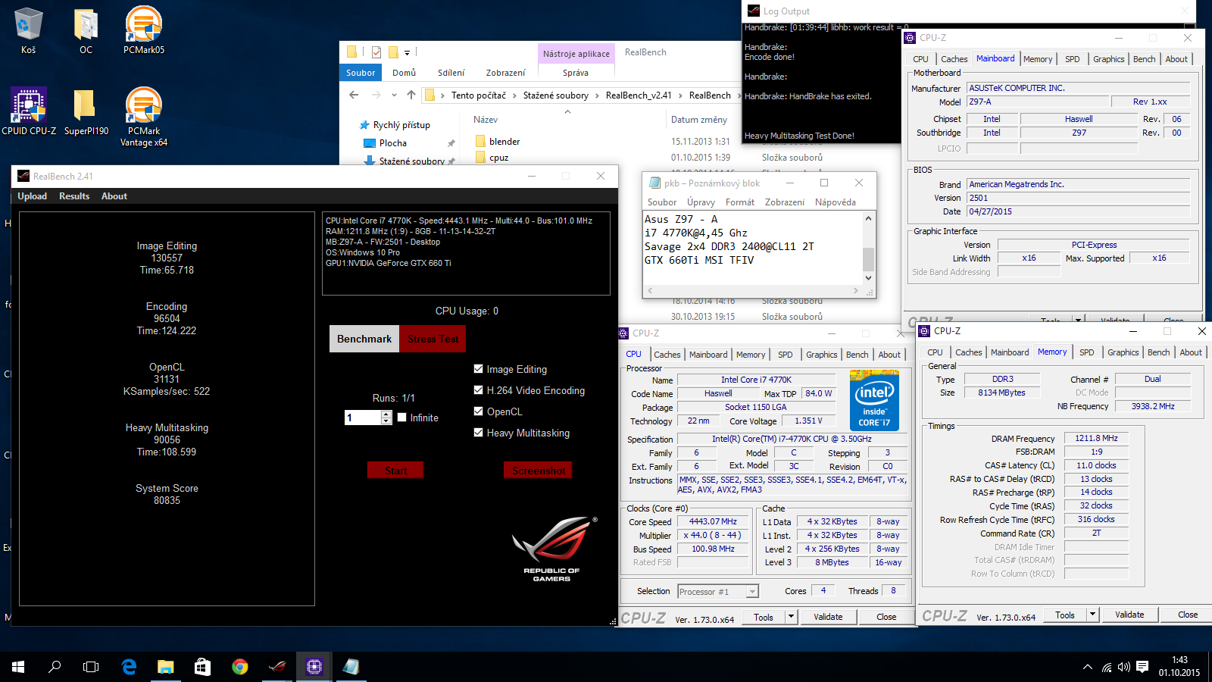Click Validate in CPU-Z Memory window

coord(1129,615)
